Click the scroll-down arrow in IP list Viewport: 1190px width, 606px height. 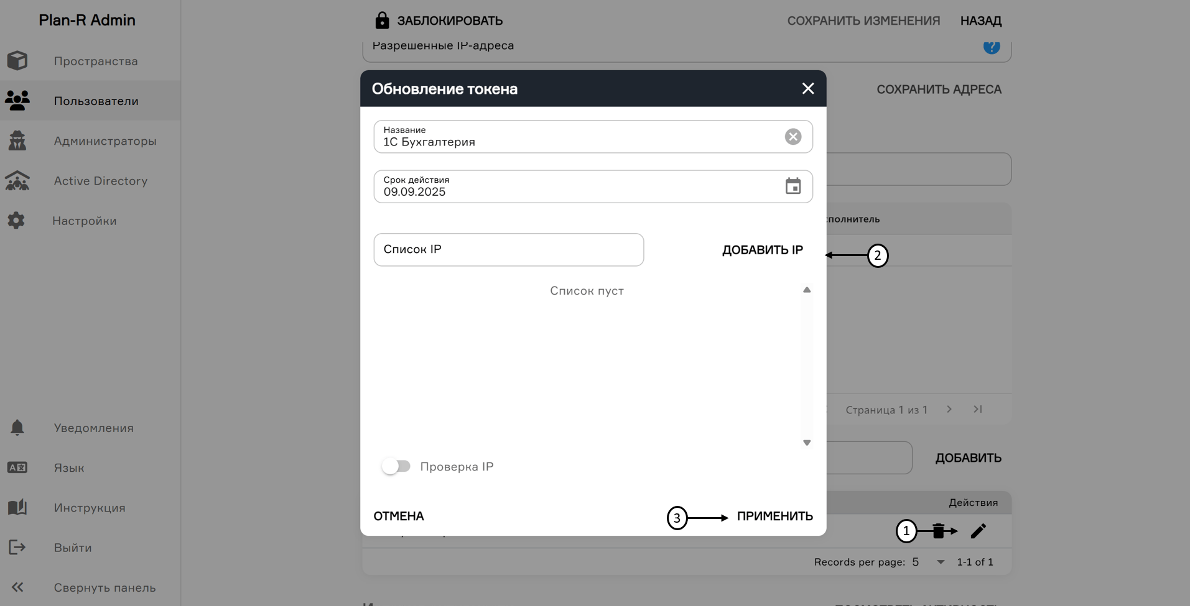(x=807, y=443)
